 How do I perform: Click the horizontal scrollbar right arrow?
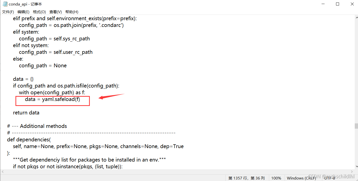tap(352, 172)
